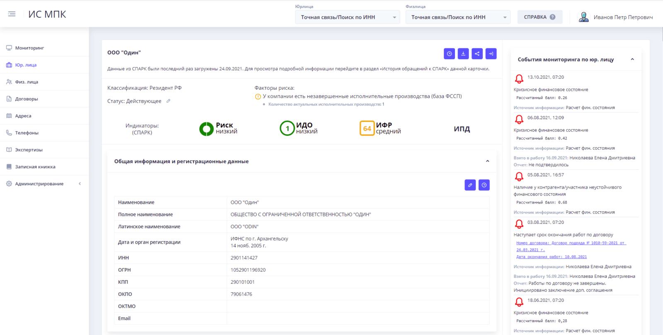The image size is (663, 335).
Task: Select the КПП value 290101001
Action: coord(243,282)
